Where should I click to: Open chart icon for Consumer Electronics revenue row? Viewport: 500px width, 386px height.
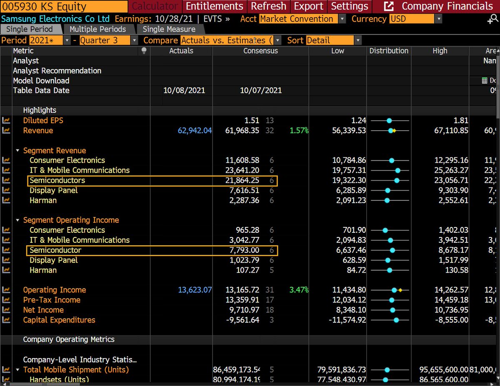6,160
